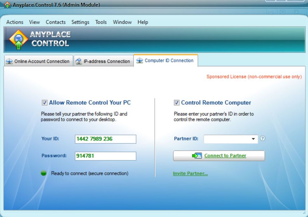This screenshot has height=217, width=308.
Task: Click the green Ready to connect status indicator
Action: [x=44, y=173]
